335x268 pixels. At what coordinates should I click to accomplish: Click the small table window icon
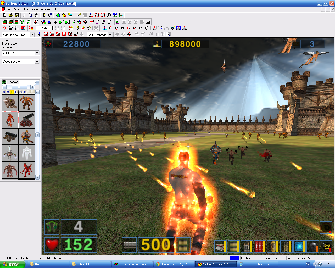click(148, 22)
